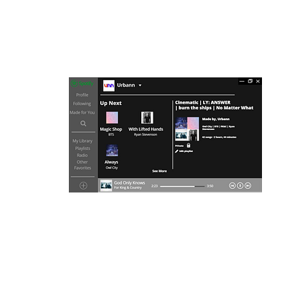This screenshot has height=284, width=284.
Task: Click the Spotify logo in the sidebar
Action: pyautogui.click(x=82, y=84)
